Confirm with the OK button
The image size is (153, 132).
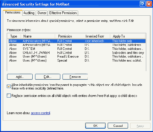95,126
